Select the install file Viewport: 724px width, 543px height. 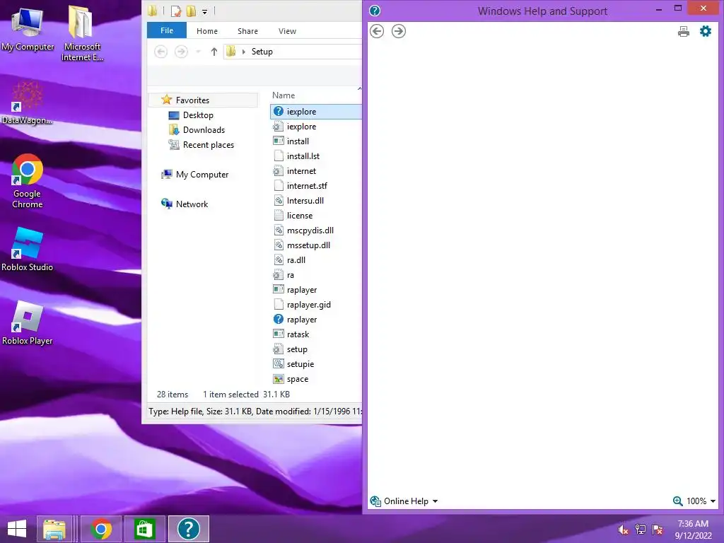(298, 141)
